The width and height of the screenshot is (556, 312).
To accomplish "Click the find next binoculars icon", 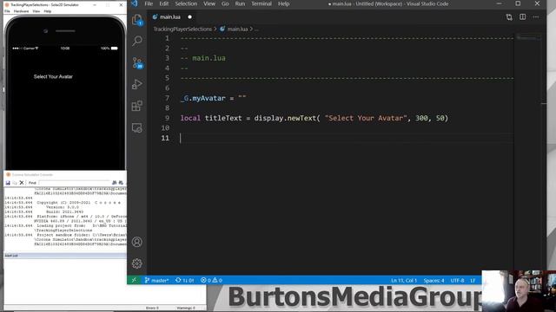I will [x=121, y=183].
